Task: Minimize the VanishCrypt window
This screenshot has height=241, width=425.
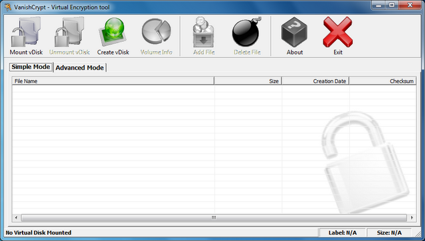Action: point(379,5)
